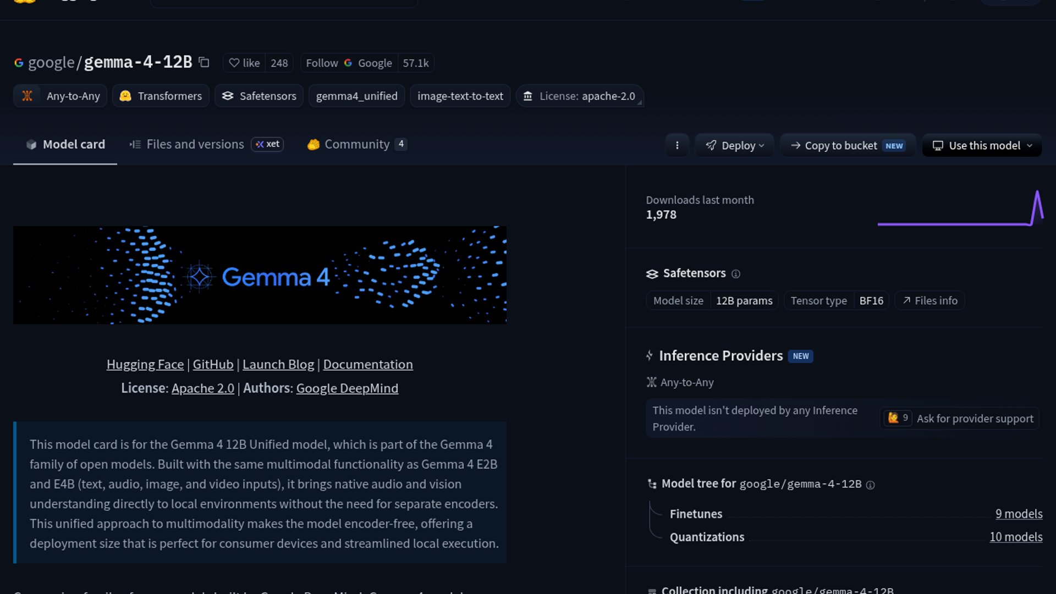Viewport: 1056px width, 594px height.
Task: Follow the Google organization
Action: coord(349,63)
